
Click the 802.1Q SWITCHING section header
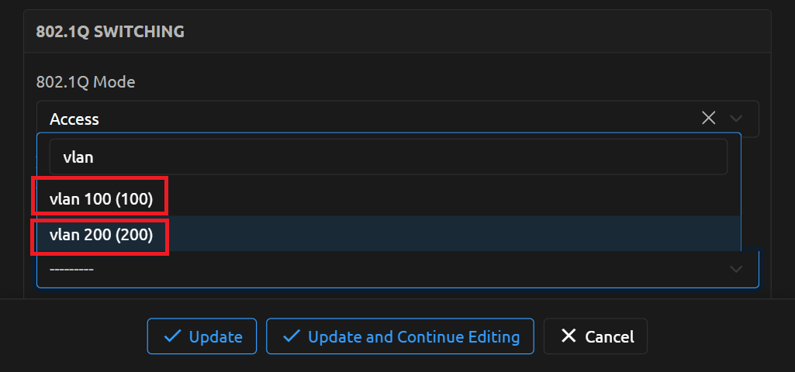(x=110, y=32)
